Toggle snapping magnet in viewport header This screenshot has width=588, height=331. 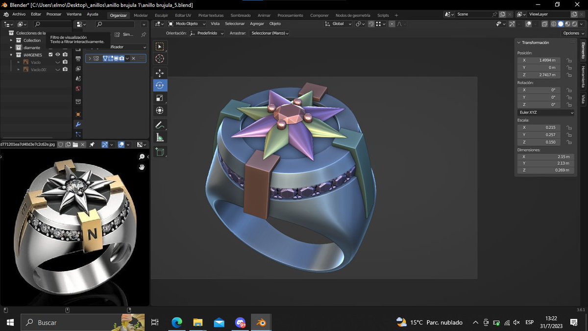372,24
